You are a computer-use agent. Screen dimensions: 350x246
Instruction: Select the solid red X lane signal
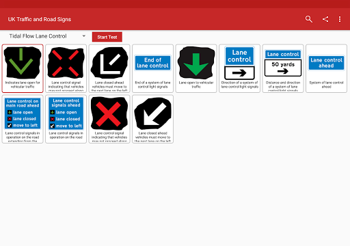109,119
